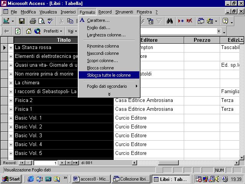Click the Save floppy disk icon

[22, 21]
